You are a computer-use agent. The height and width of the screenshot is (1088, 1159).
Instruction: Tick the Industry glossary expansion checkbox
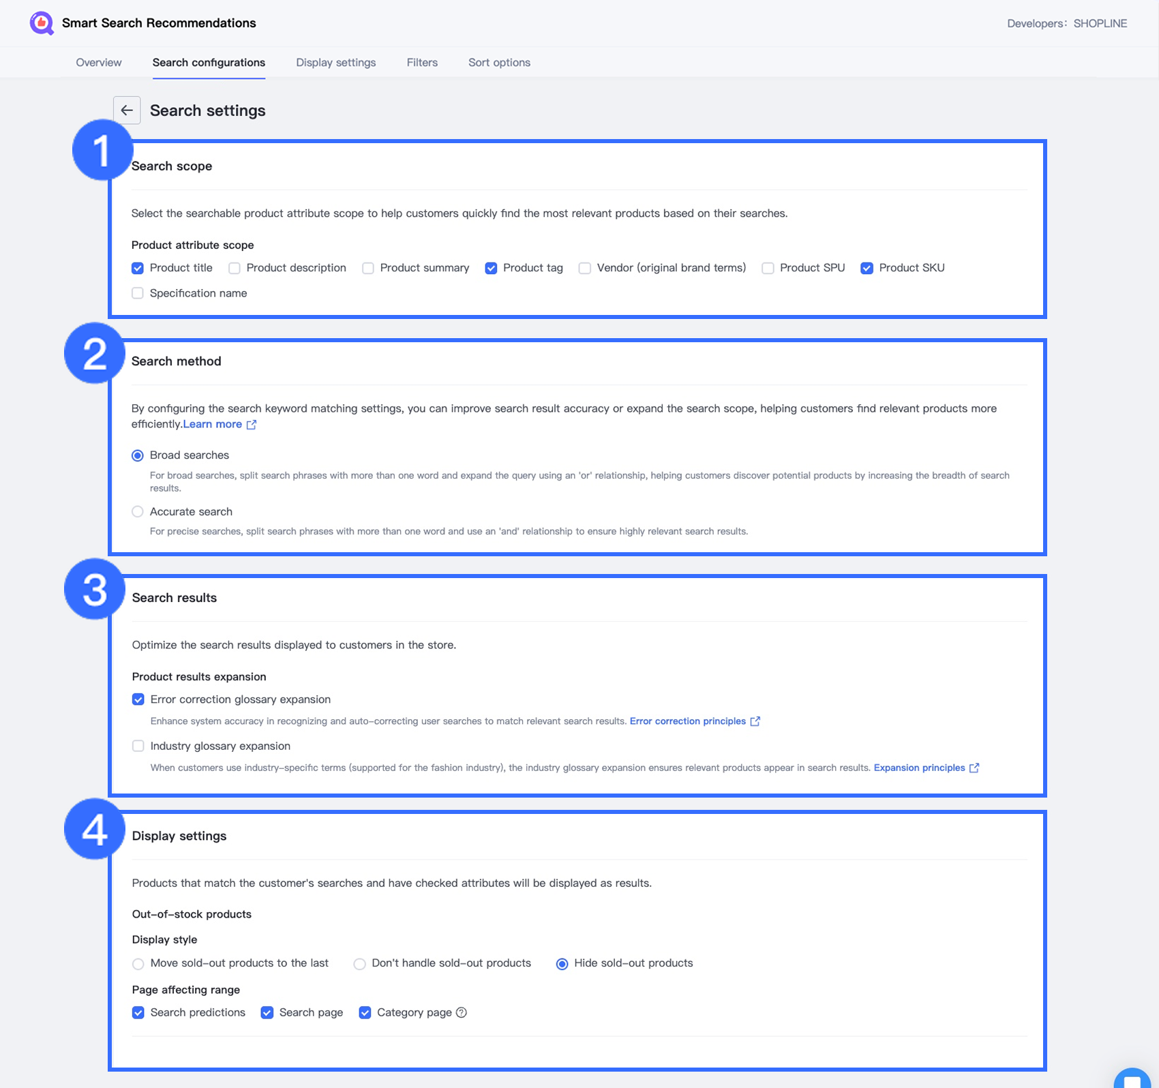(138, 746)
